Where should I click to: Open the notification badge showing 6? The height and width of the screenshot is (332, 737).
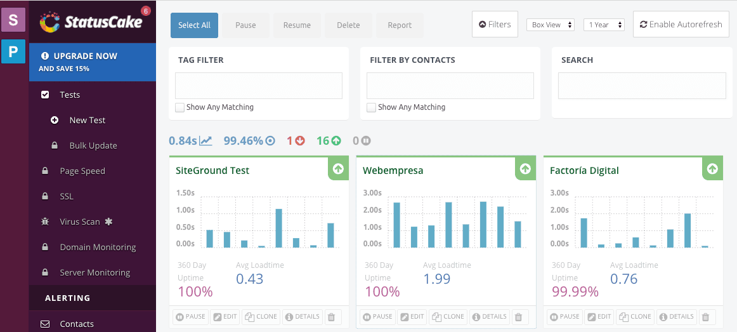[146, 10]
